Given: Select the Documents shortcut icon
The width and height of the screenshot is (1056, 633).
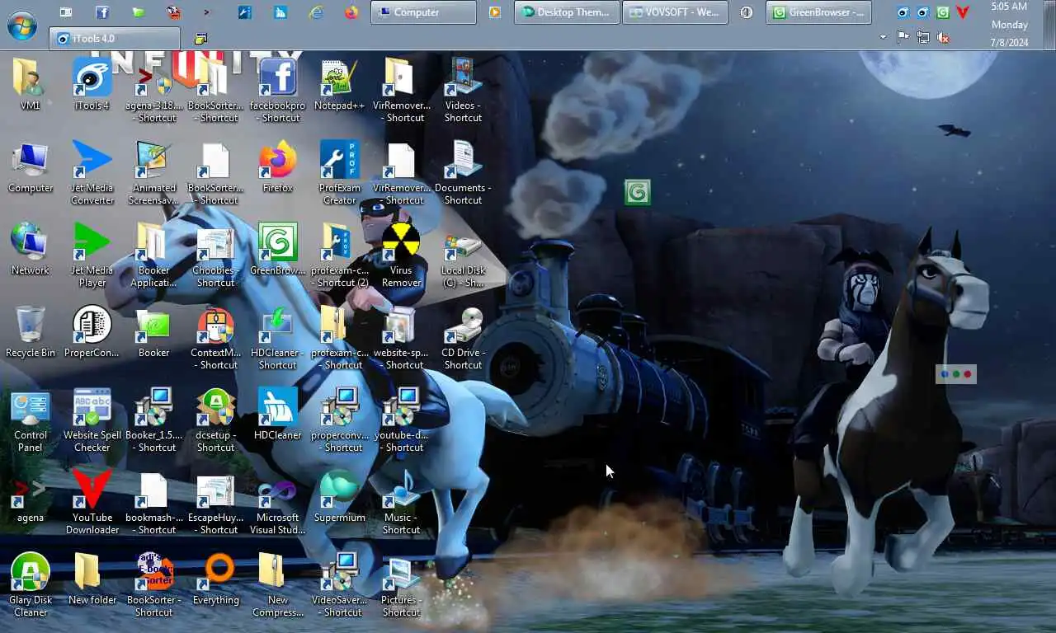Looking at the screenshot, I should 463,172.
